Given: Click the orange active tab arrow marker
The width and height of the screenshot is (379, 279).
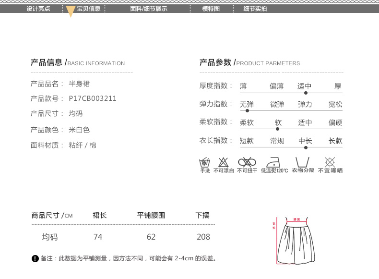Looking at the screenshot, I should point(71,12).
